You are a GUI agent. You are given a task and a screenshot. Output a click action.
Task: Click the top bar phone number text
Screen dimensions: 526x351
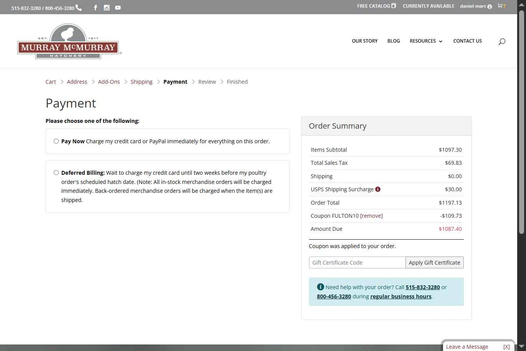43,8
